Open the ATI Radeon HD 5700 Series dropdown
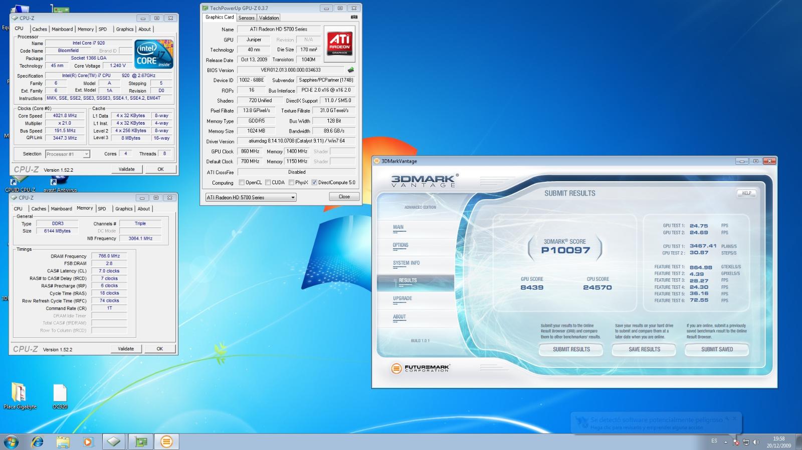The height and width of the screenshot is (450, 802). pos(251,197)
